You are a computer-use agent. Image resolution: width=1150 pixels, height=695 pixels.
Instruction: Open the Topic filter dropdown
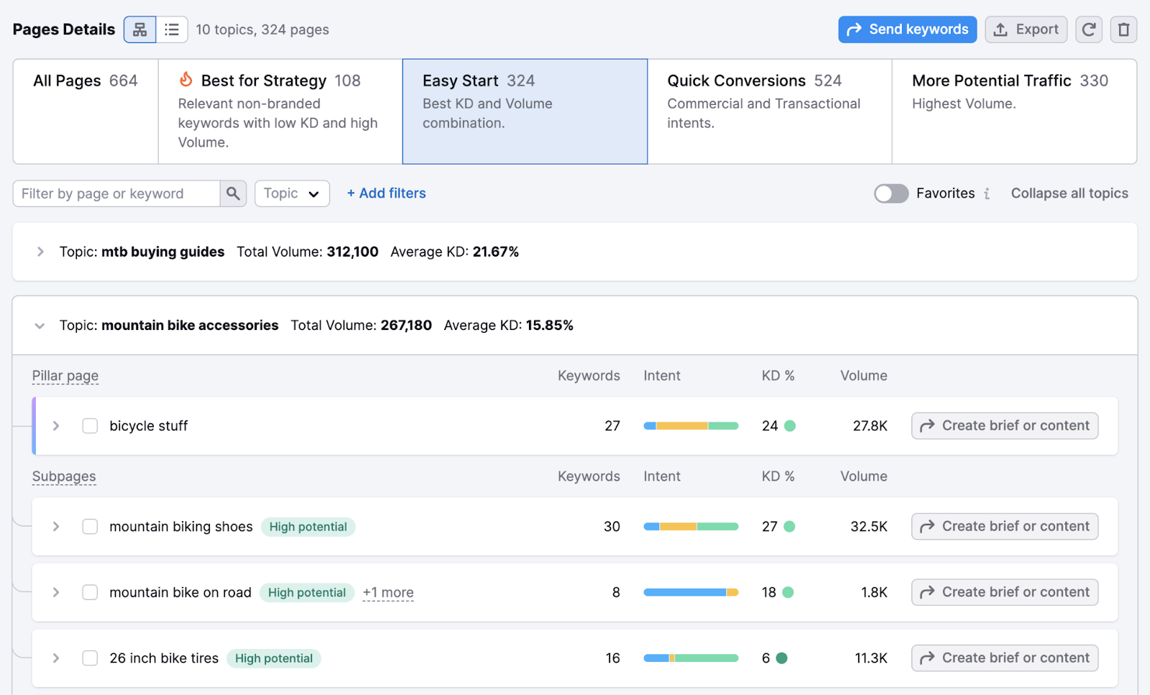click(x=292, y=193)
